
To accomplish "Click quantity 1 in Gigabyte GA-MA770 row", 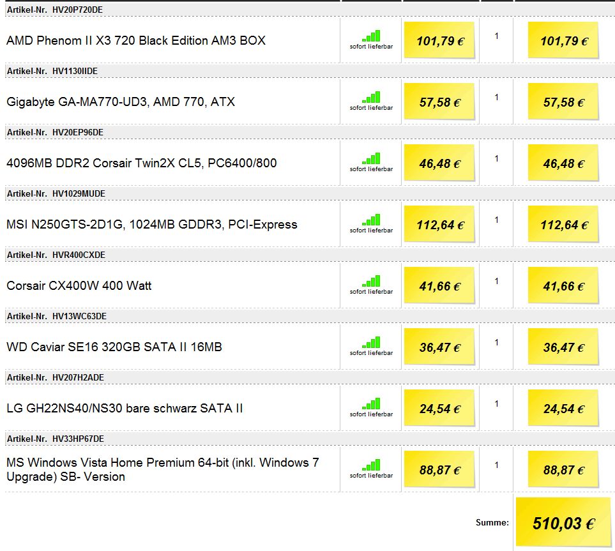I will 497,97.
